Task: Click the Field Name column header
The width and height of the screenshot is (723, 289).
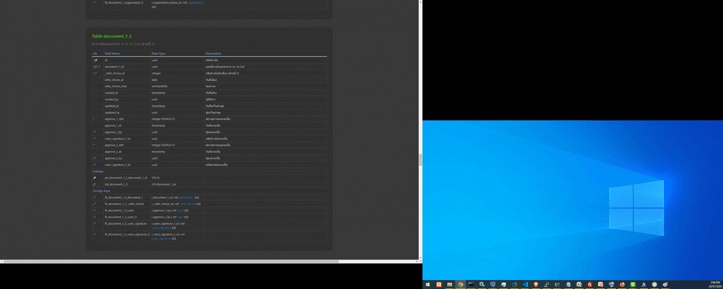Action: [112, 53]
